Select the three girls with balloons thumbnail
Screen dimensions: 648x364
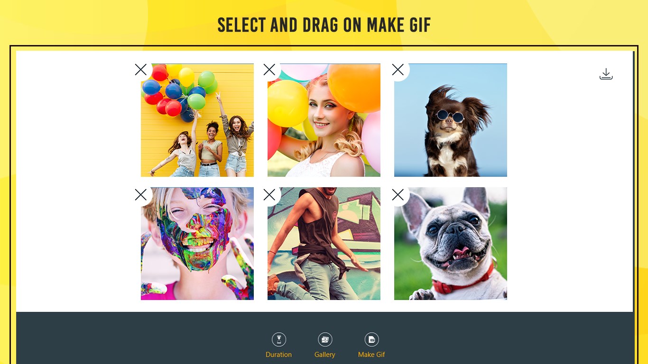pos(197,120)
